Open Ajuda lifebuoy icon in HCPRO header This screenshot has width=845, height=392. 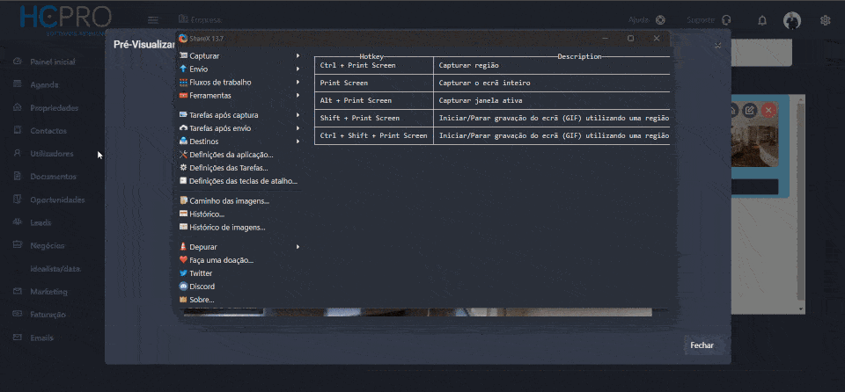tap(660, 20)
